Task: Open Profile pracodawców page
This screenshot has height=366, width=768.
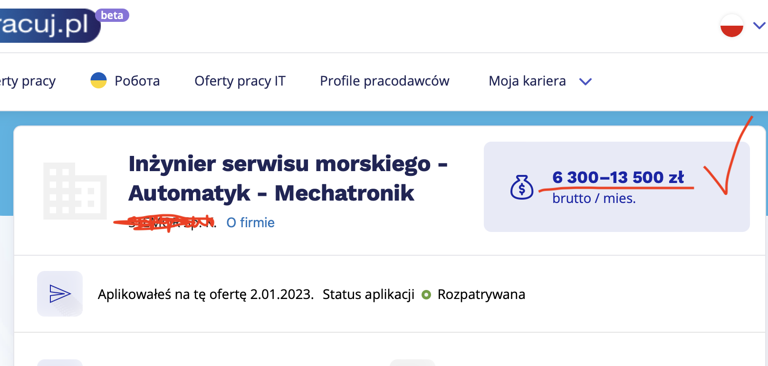Action: pyautogui.click(x=384, y=81)
